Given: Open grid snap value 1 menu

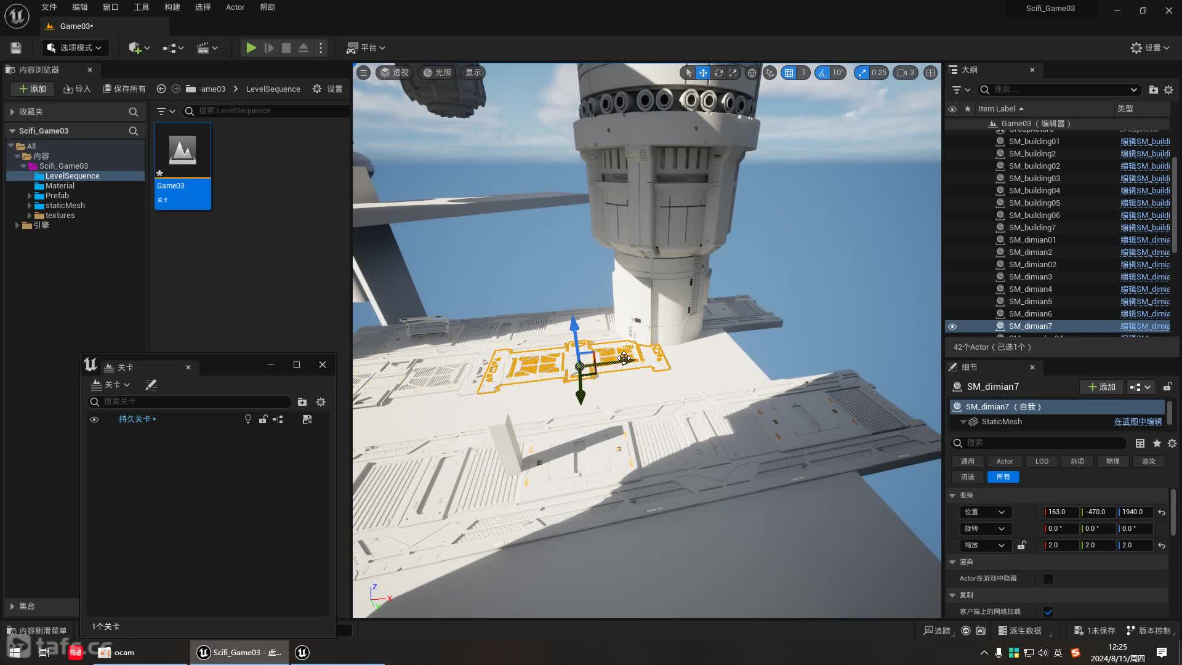Looking at the screenshot, I should pos(803,73).
